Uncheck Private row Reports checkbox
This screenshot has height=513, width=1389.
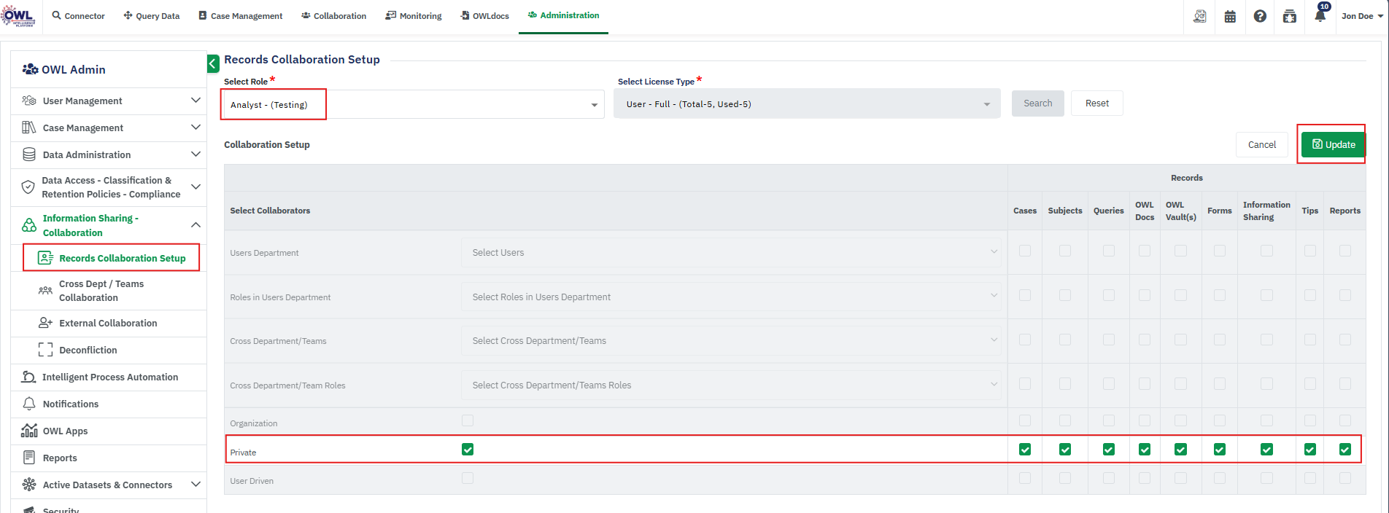[1344, 450]
